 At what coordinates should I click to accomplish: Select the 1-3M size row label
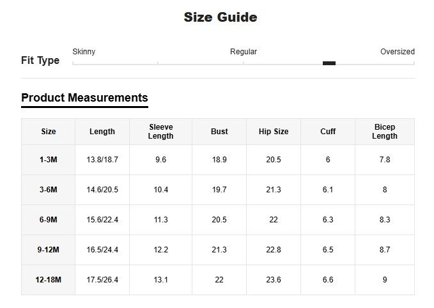pos(49,160)
